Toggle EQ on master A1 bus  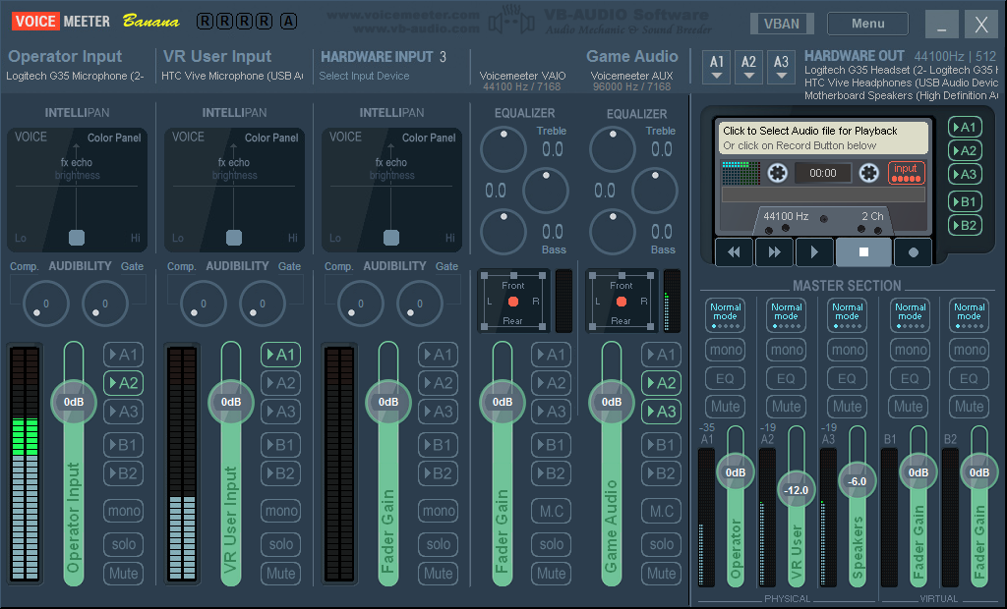click(x=725, y=378)
